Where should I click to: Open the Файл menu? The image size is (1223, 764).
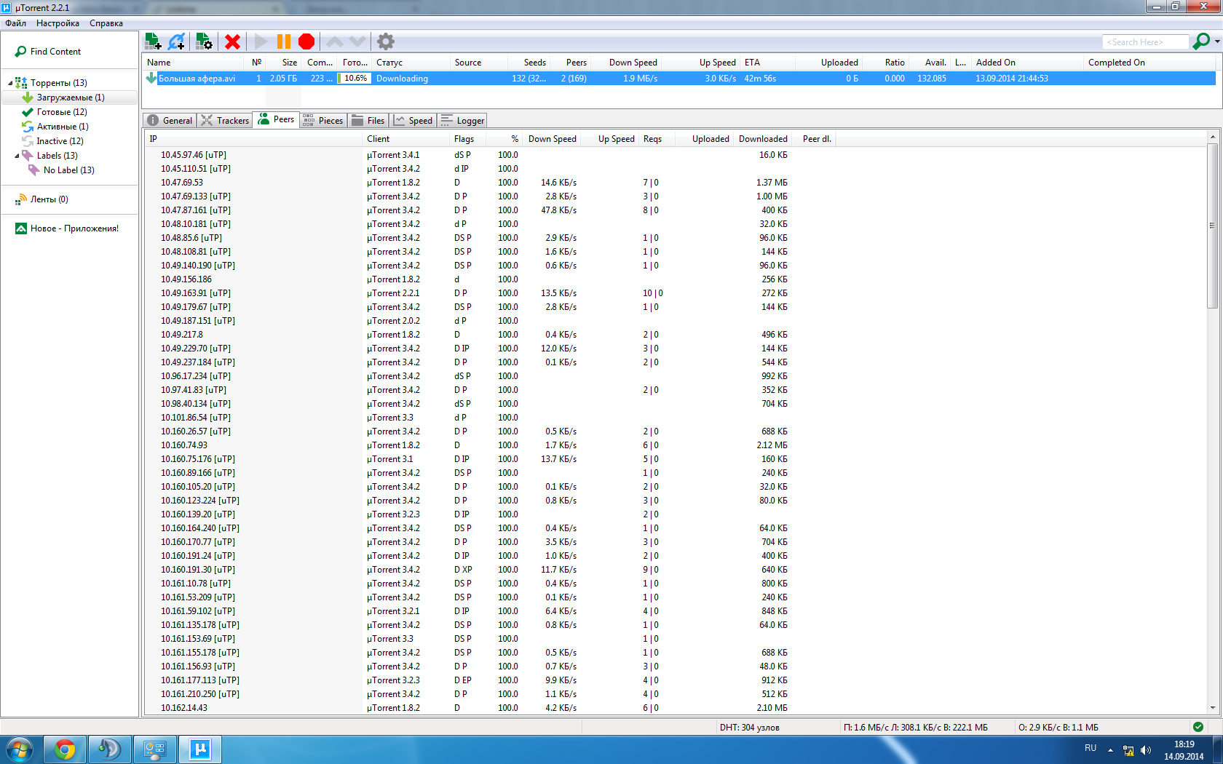15,23
